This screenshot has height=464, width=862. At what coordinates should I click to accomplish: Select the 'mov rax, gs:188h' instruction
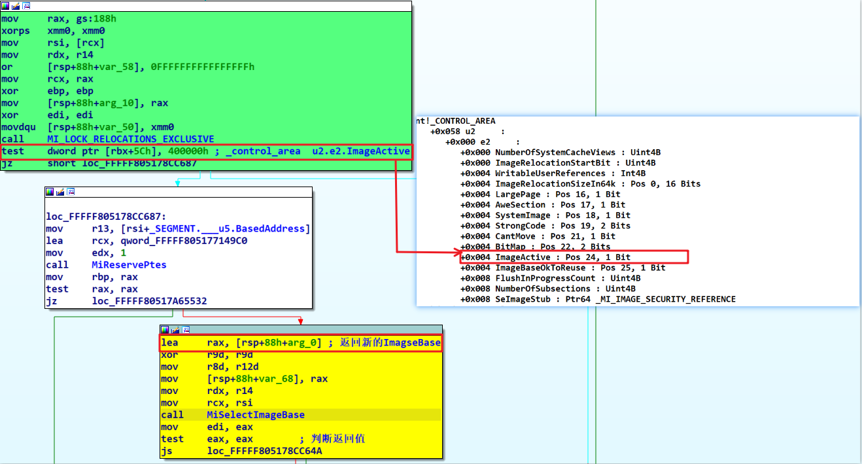click(59, 19)
